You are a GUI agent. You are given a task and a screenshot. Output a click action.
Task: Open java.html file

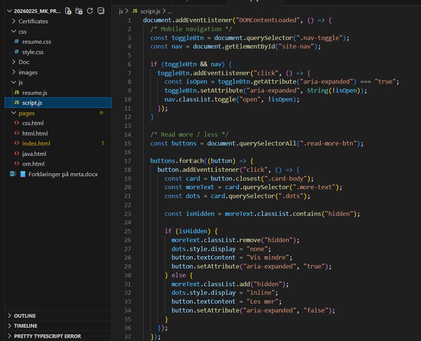[34, 154]
